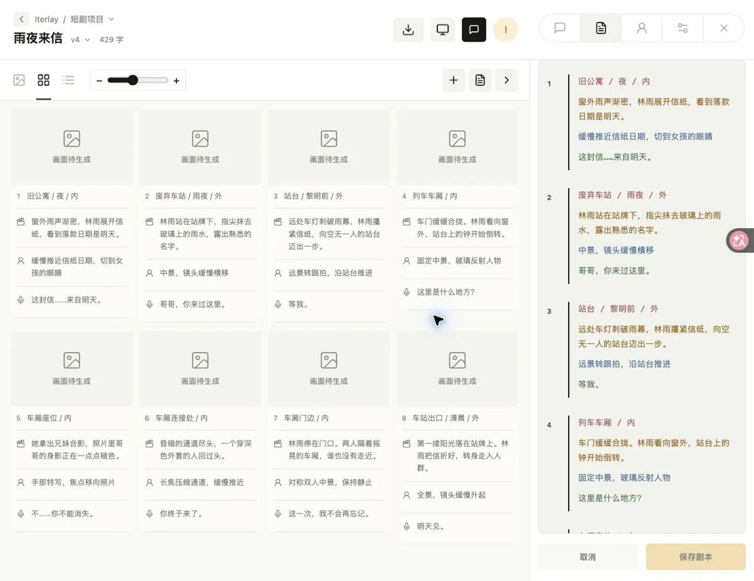Click the 保存剧本 button
Viewport: 754px width, 581px height.
[696, 557]
